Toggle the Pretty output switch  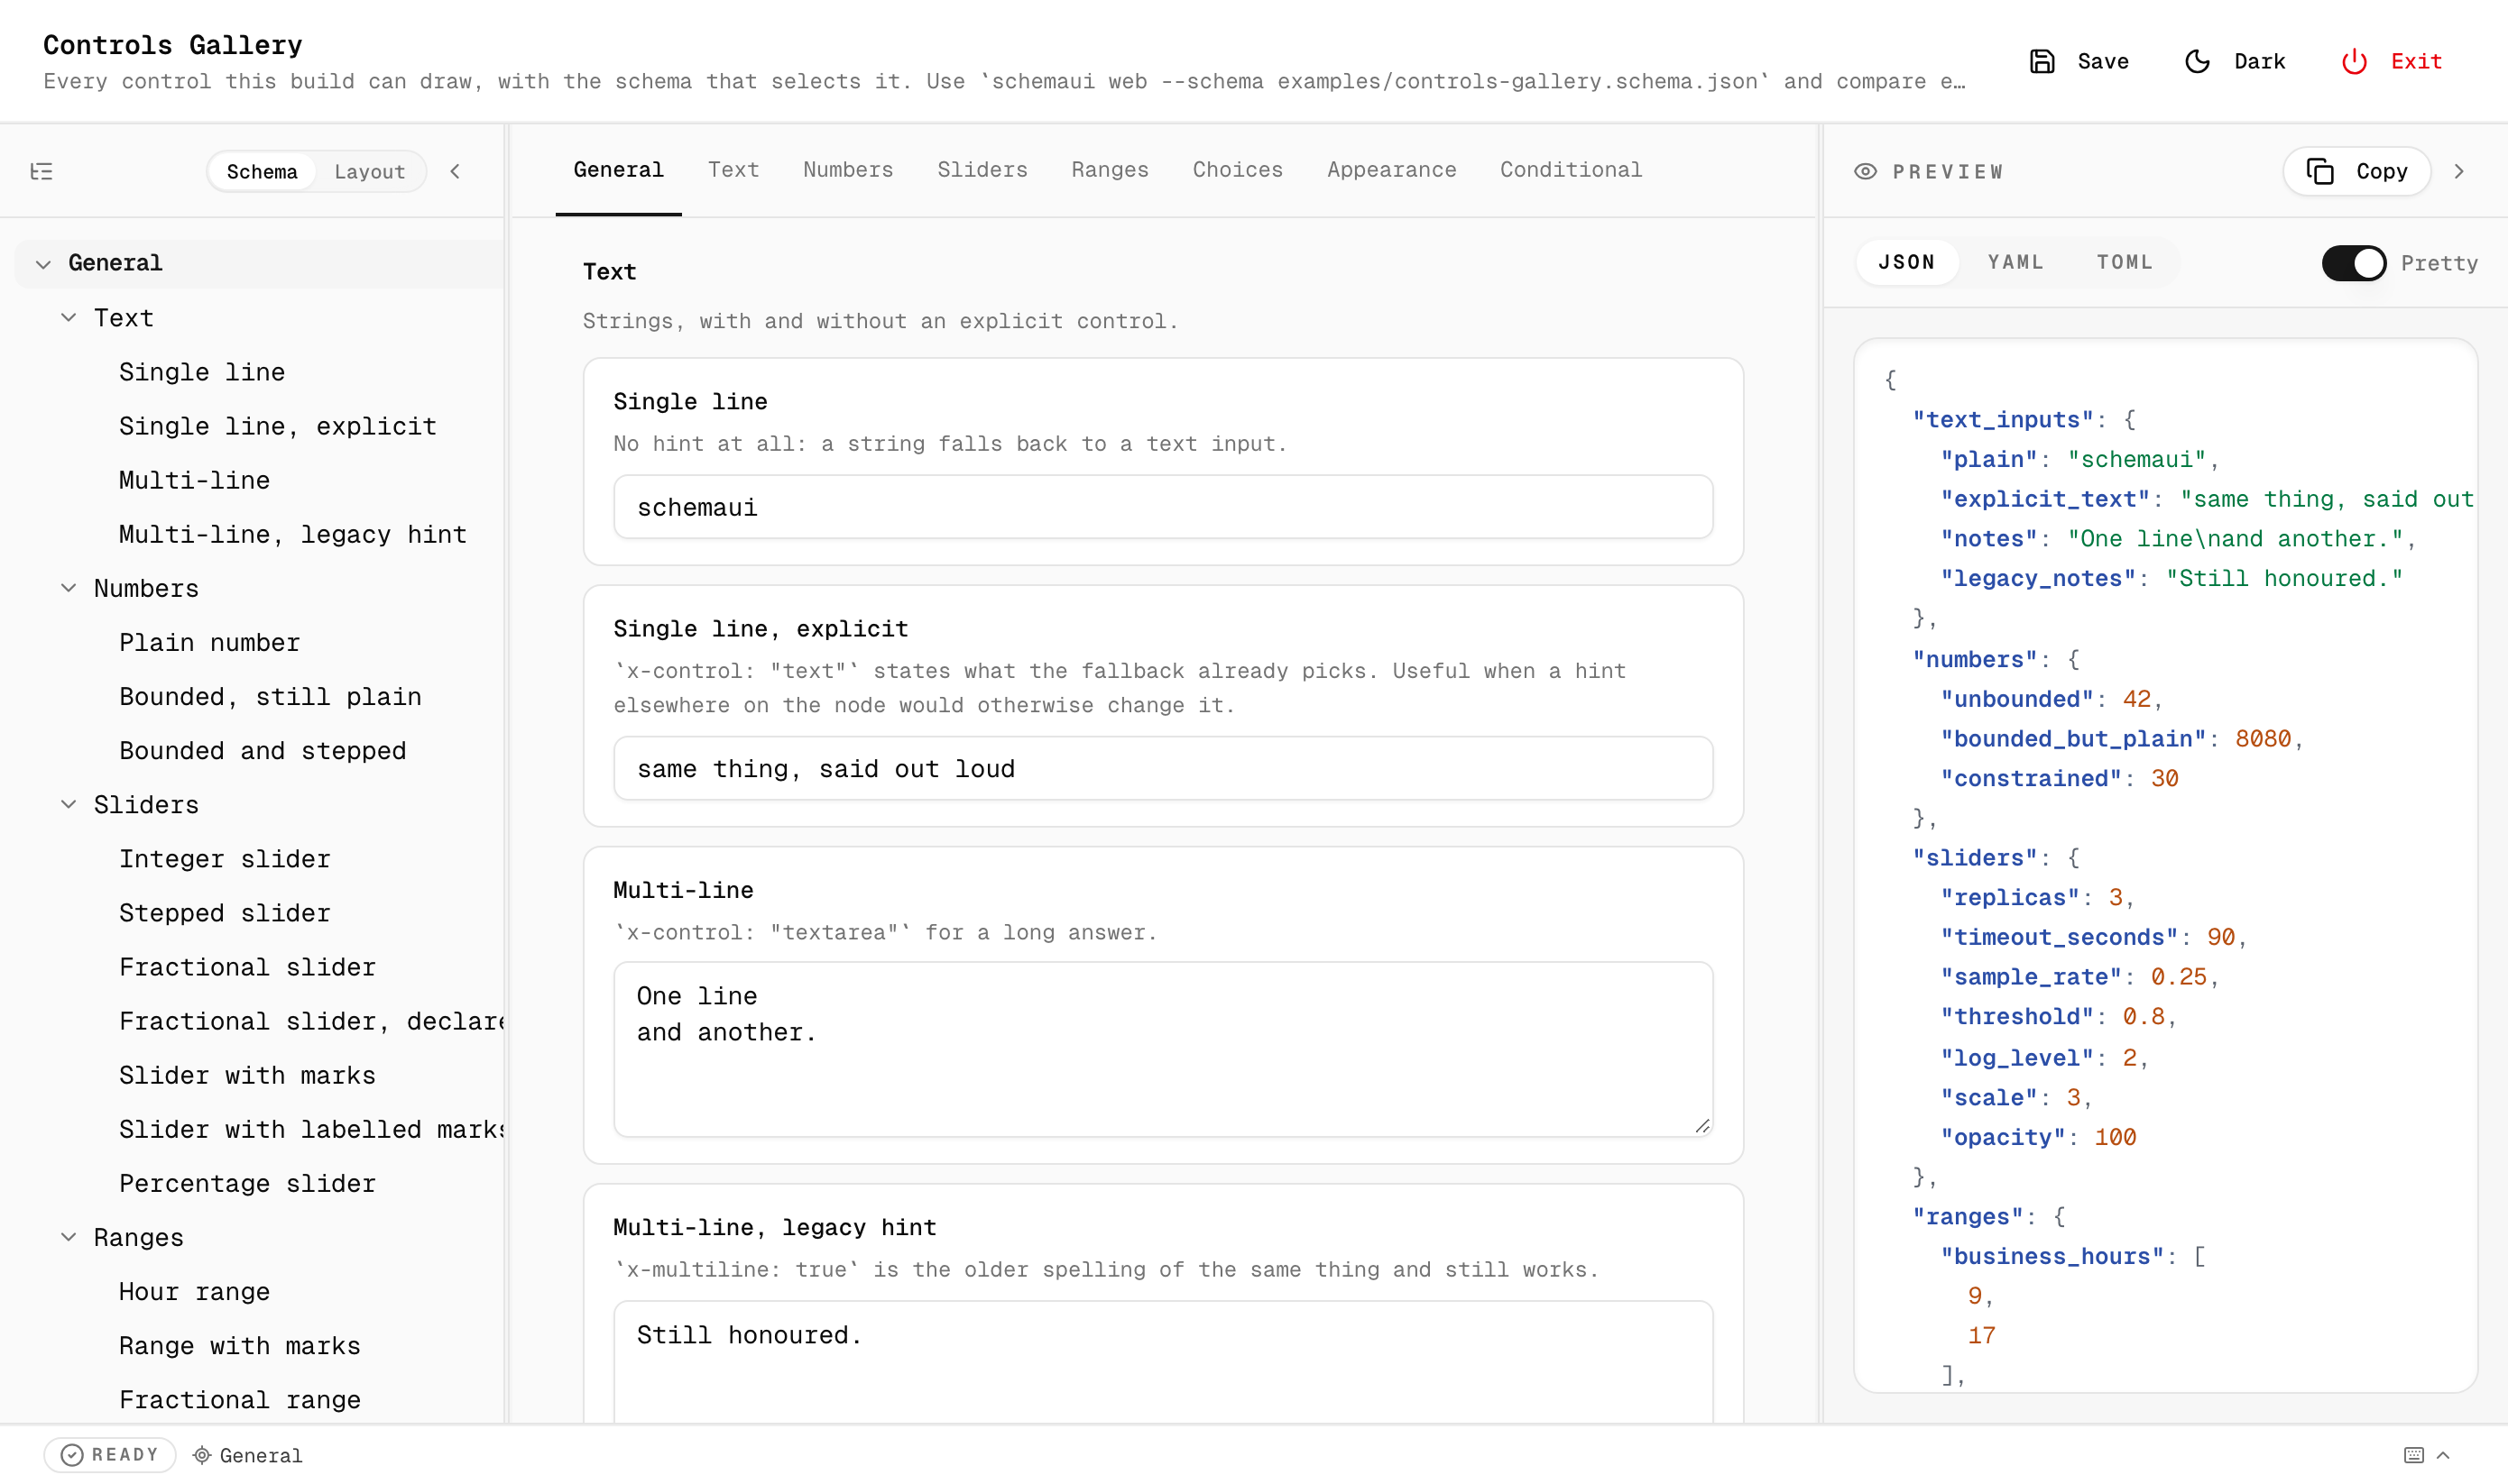(x=2353, y=263)
